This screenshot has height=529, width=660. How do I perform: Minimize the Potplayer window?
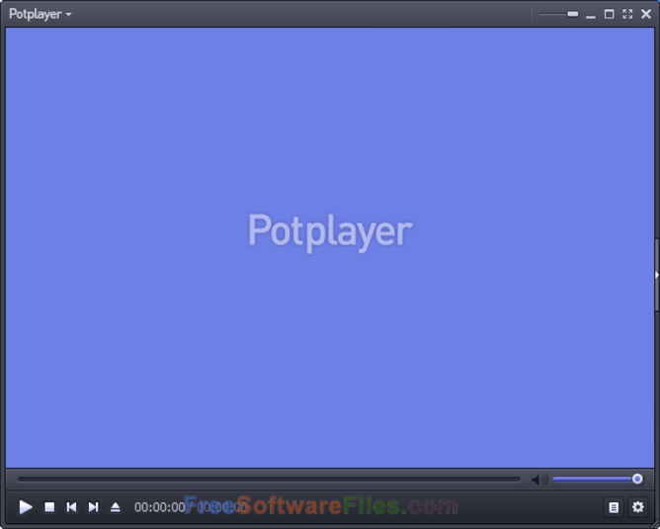pyautogui.click(x=591, y=15)
